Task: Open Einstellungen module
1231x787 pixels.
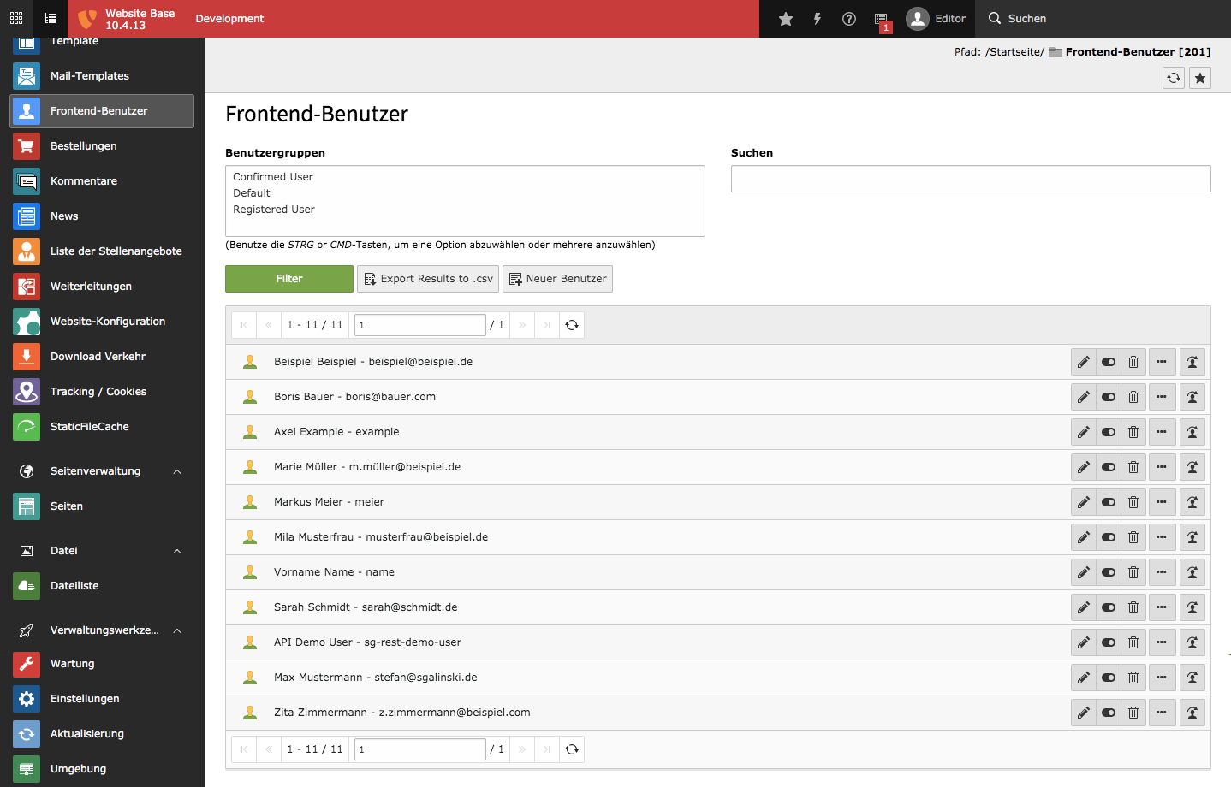Action: pos(102,699)
